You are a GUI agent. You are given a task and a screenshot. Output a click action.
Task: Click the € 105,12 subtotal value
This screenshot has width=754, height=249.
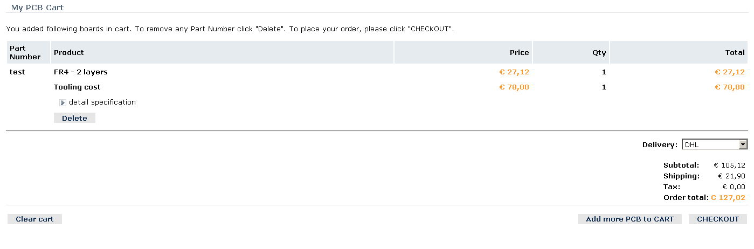pyautogui.click(x=730, y=165)
